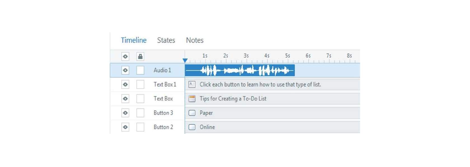
Task: Toggle visibility of Button 2
Action: (x=125, y=127)
